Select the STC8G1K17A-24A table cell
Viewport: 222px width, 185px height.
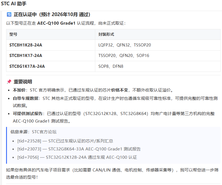click(51, 66)
